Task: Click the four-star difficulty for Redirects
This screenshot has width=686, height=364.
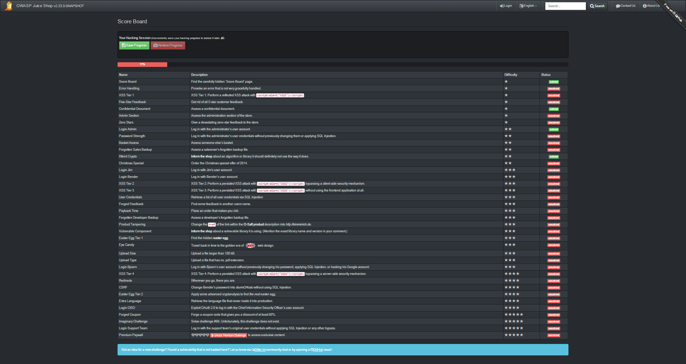Action: click(512, 280)
